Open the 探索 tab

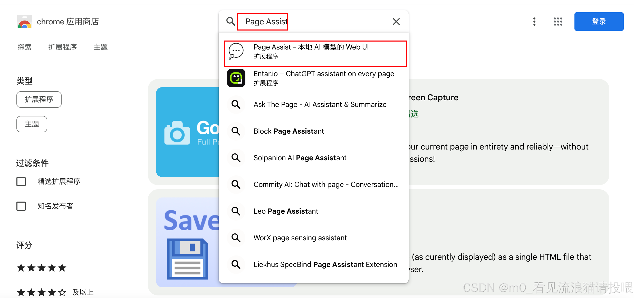click(25, 47)
